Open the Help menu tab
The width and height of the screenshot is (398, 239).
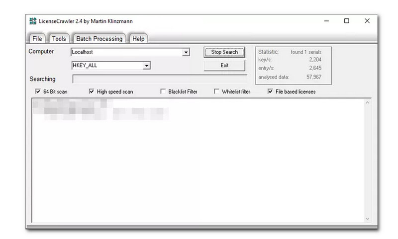pyautogui.click(x=138, y=39)
